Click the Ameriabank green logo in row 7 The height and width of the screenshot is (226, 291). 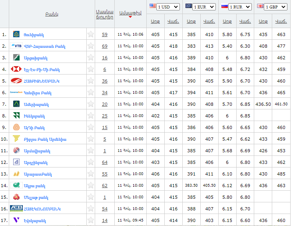click(x=16, y=104)
